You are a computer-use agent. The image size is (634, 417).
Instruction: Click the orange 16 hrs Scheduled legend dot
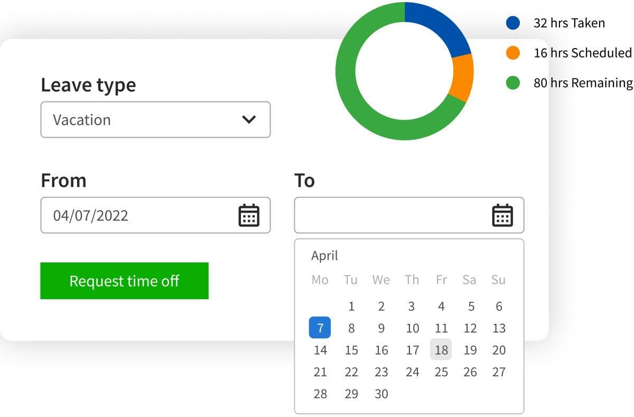513,53
